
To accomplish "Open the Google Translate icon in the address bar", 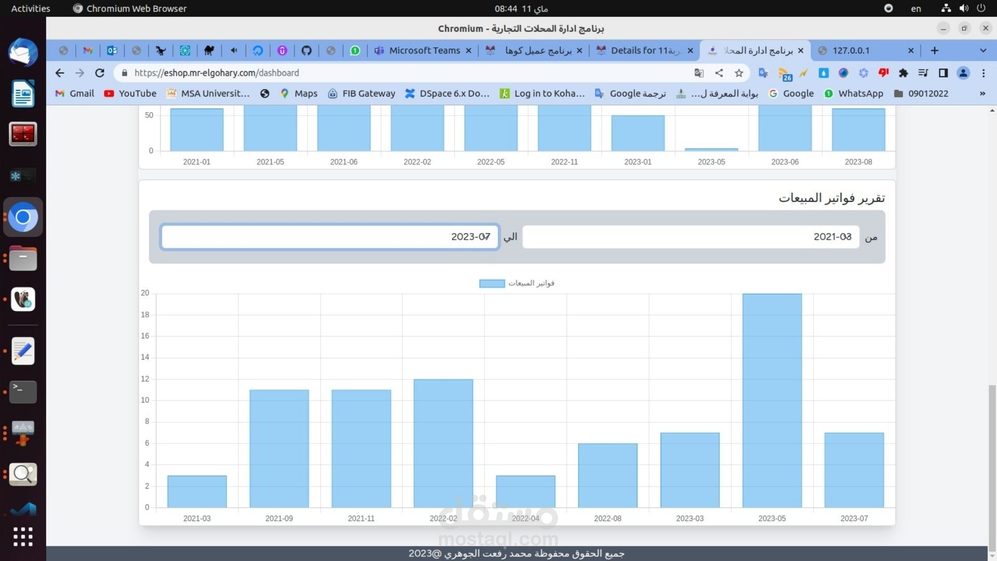I will click(699, 73).
